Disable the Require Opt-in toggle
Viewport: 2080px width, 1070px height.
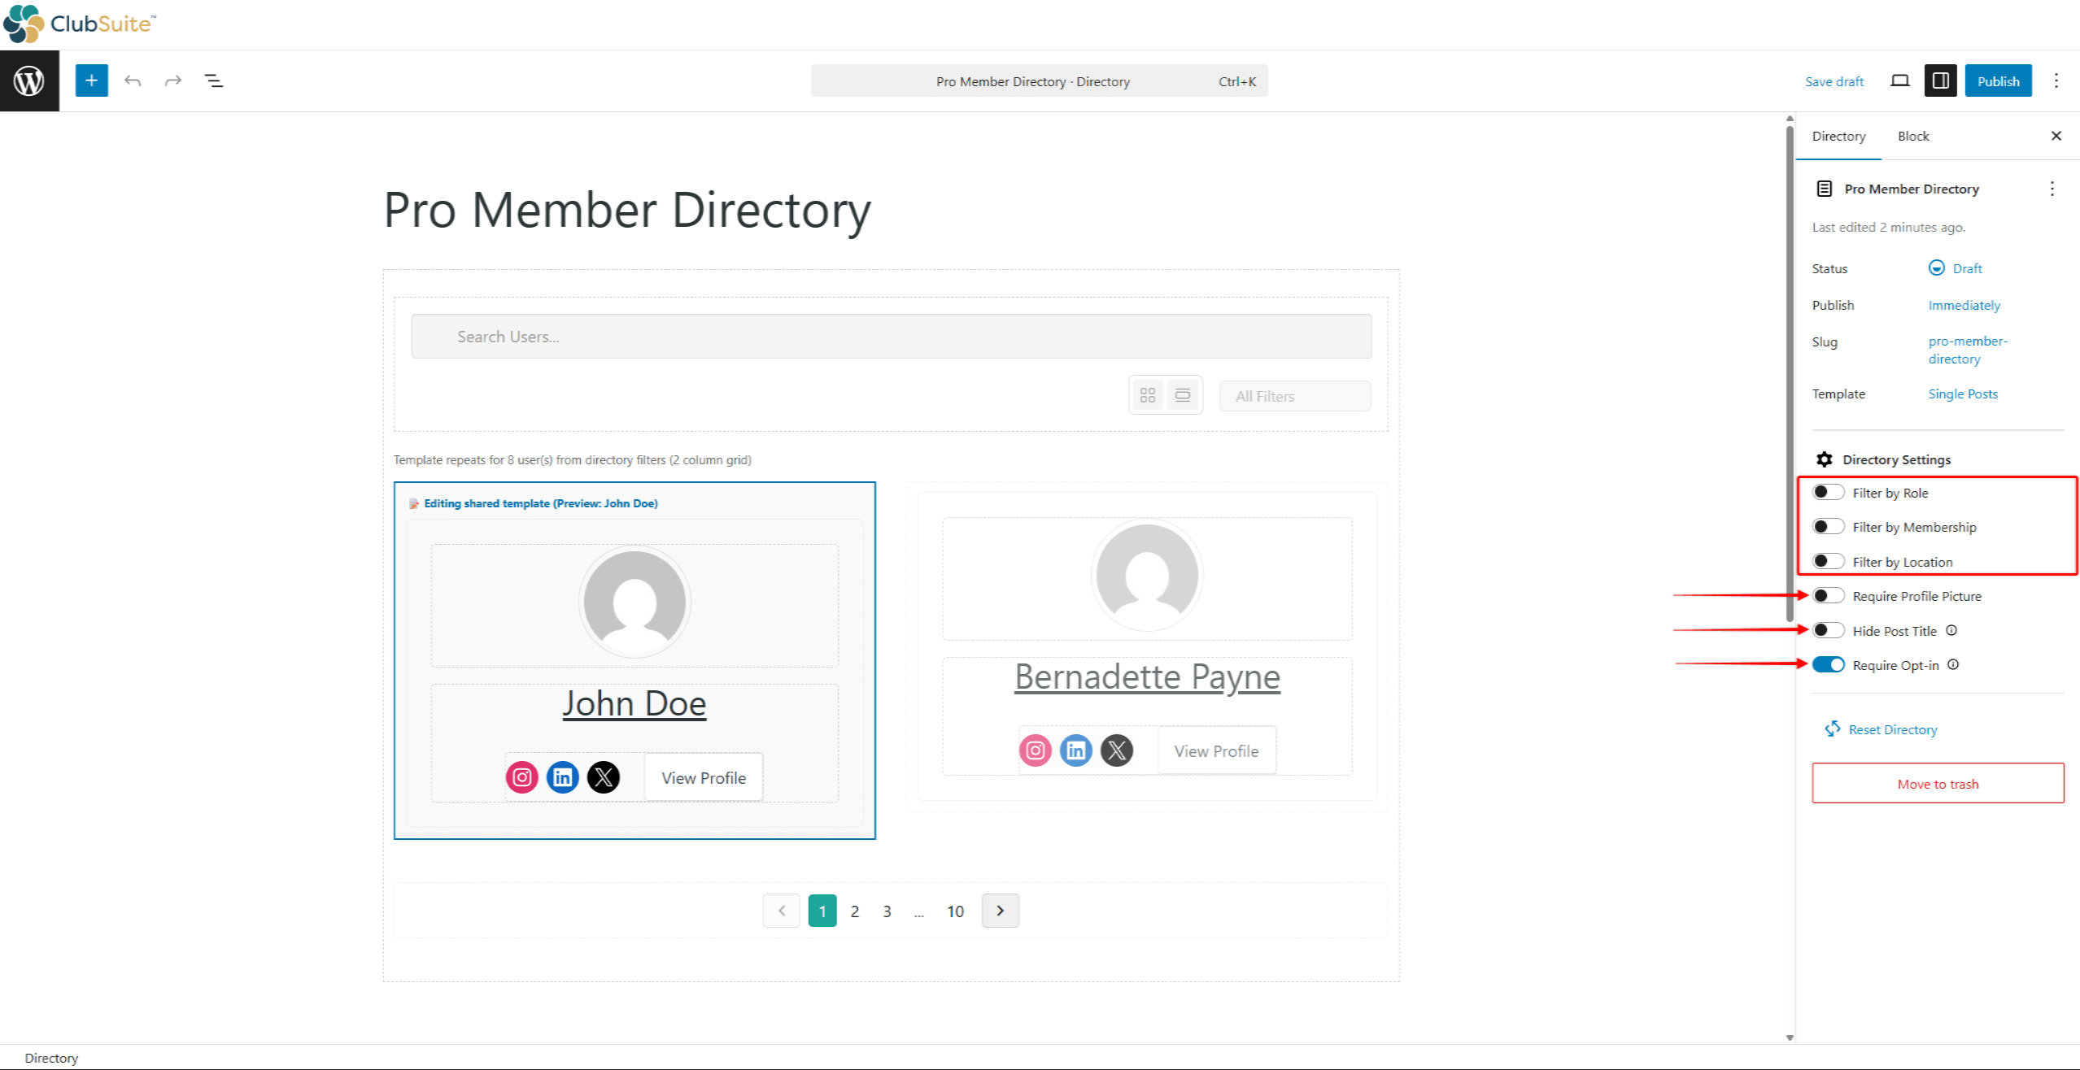click(1829, 664)
